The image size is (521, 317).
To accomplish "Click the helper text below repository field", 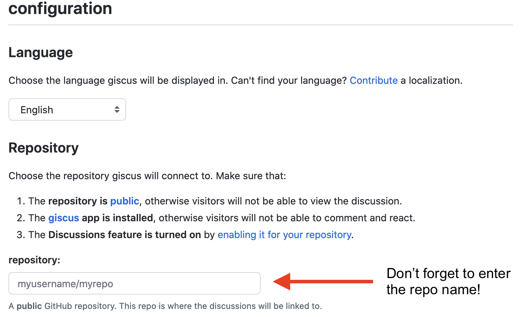I will 165,306.
